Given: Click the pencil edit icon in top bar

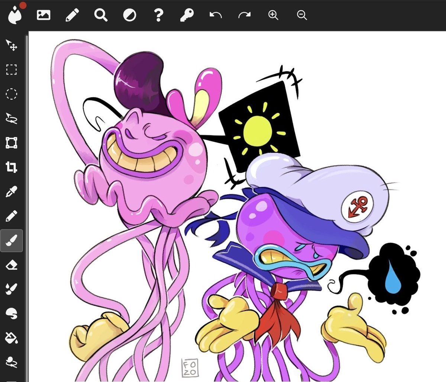Looking at the screenshot, I should (x=72, y=15).
